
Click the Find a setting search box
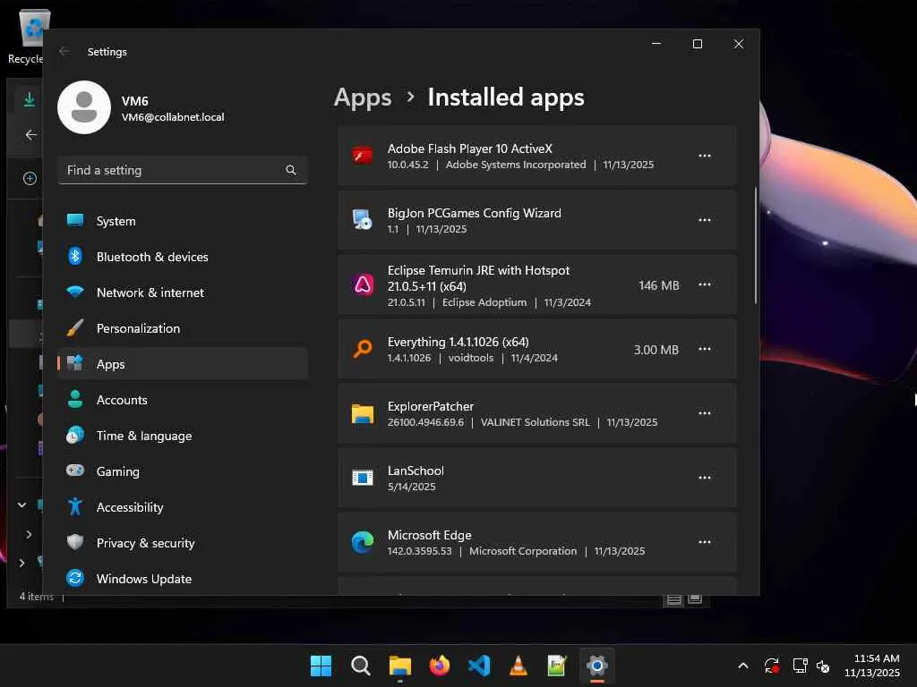pos(183,170)
